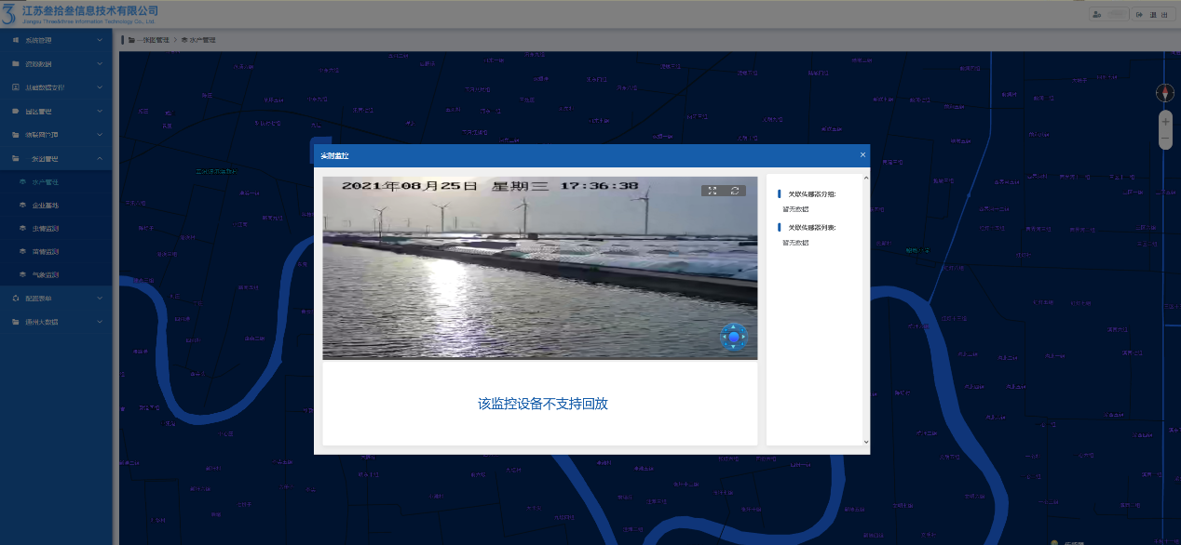Expand the 配置表单 sidebar menu
1181x545 pixels.
click(x=56, y=299)
